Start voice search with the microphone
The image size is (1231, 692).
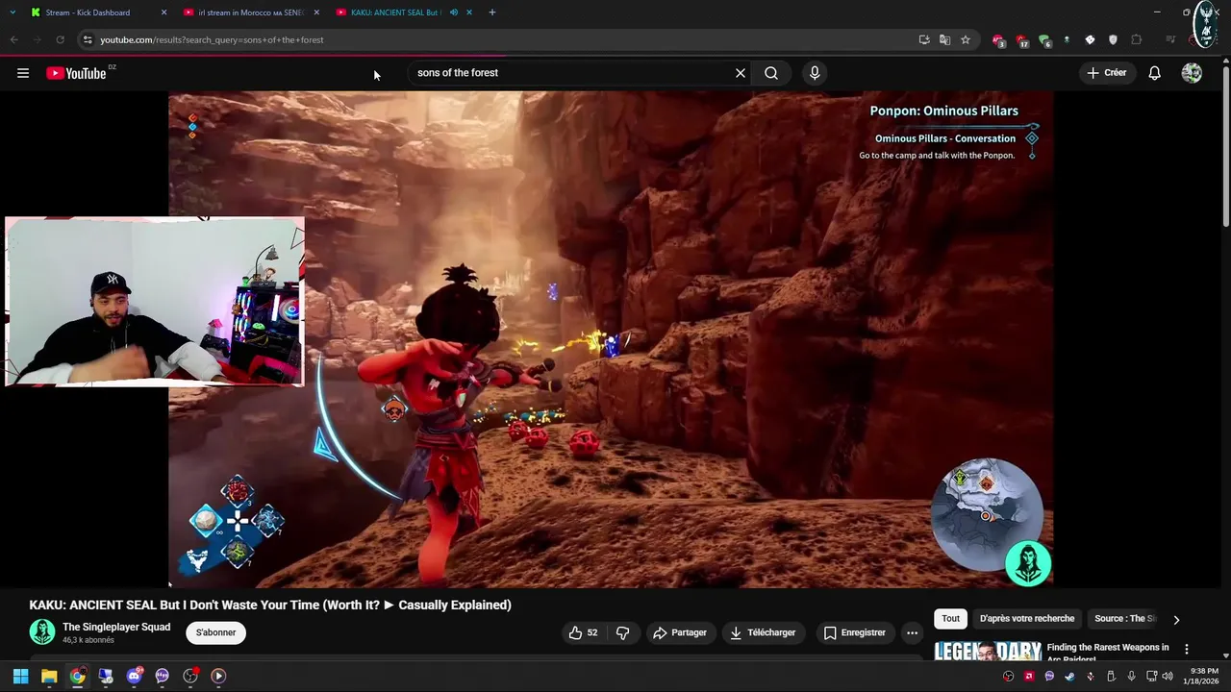(815, 73)
